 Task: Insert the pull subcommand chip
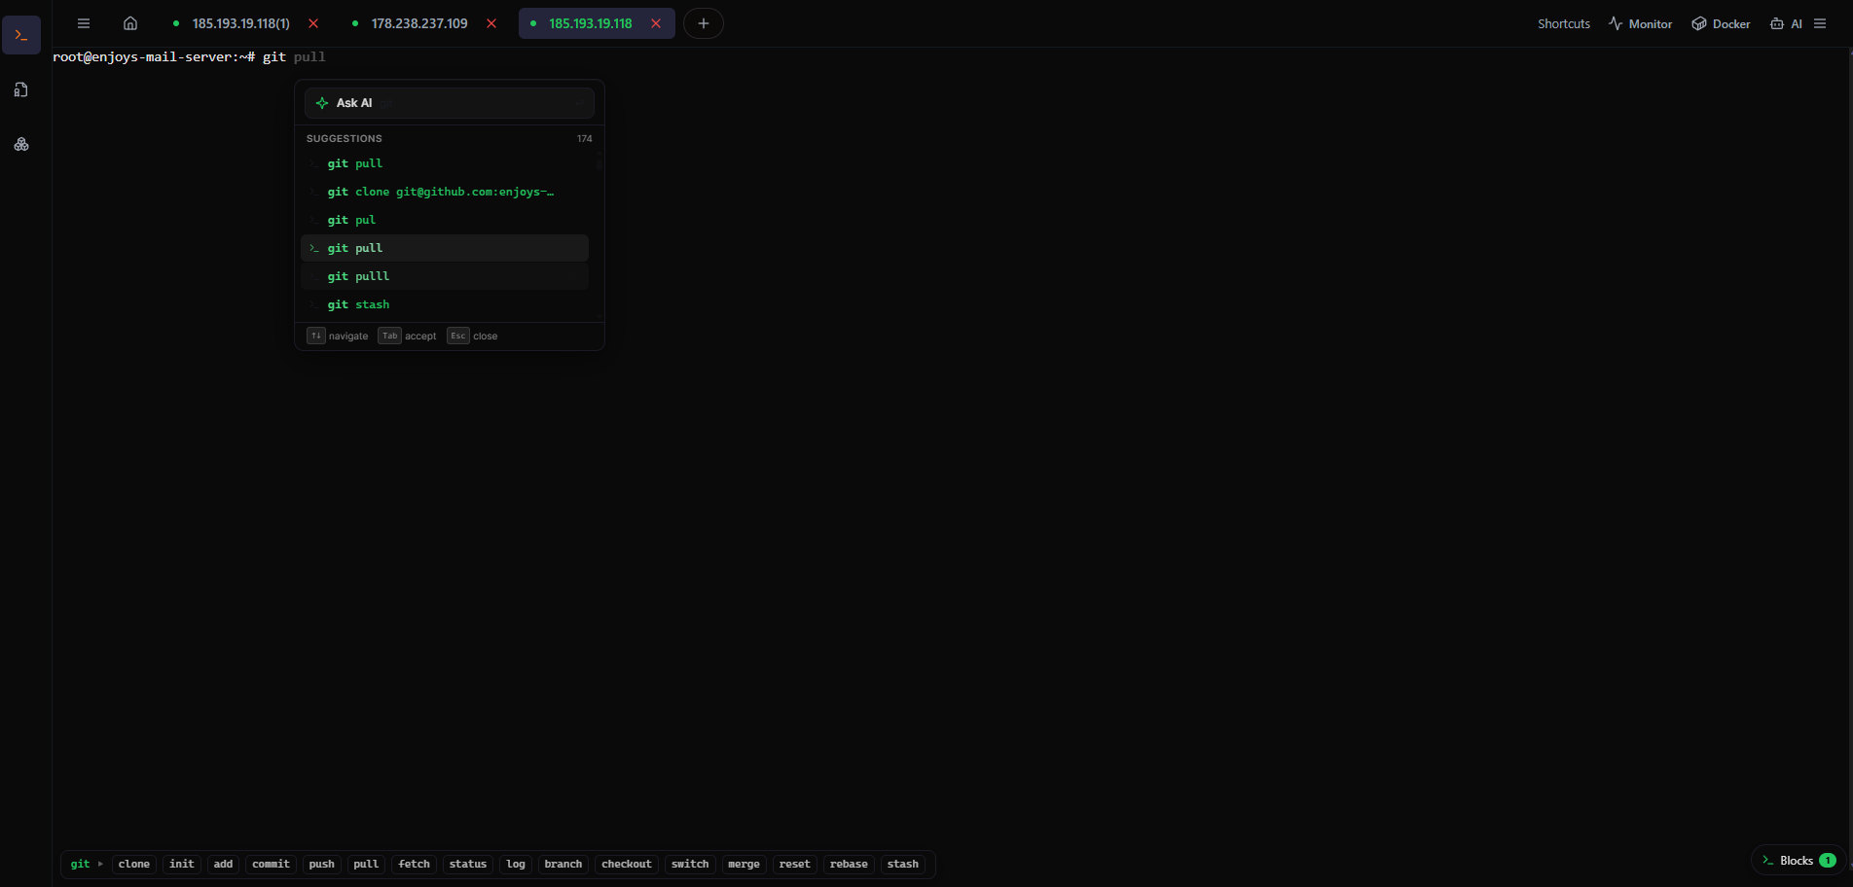pos(366,864)
